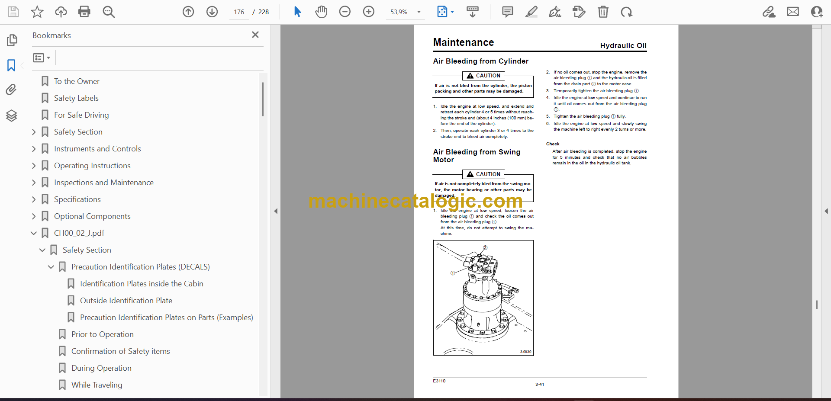Add a comment note
The width and height of the screenshot is (831, 401).
click(508, 12)
